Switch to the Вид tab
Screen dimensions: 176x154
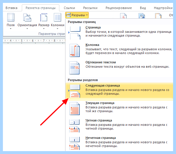click(x=143, y=8)
